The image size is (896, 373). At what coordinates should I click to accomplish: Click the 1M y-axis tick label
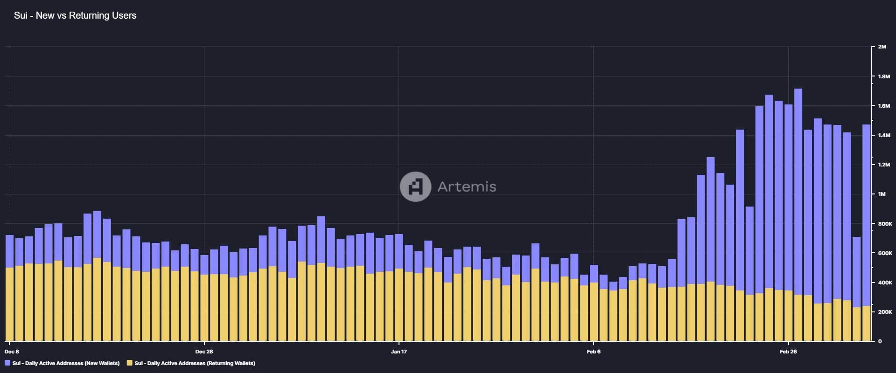tap(882, 194)
